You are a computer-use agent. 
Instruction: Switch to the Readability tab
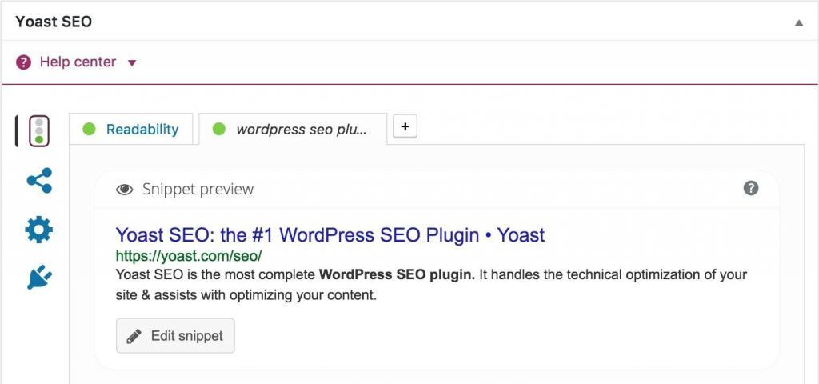[142, 130]
